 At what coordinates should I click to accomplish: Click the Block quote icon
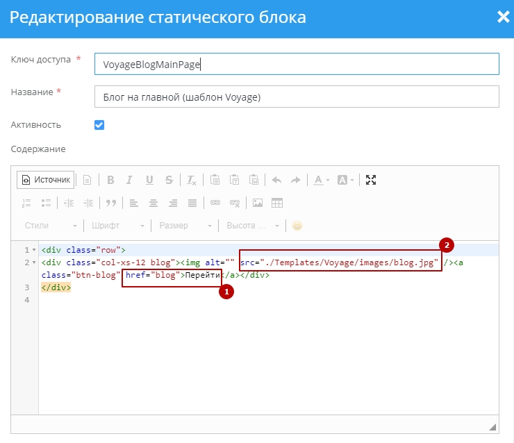coord(110,203)
